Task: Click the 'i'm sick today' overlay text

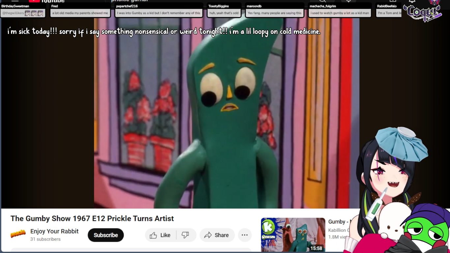Action: (164, 32)
